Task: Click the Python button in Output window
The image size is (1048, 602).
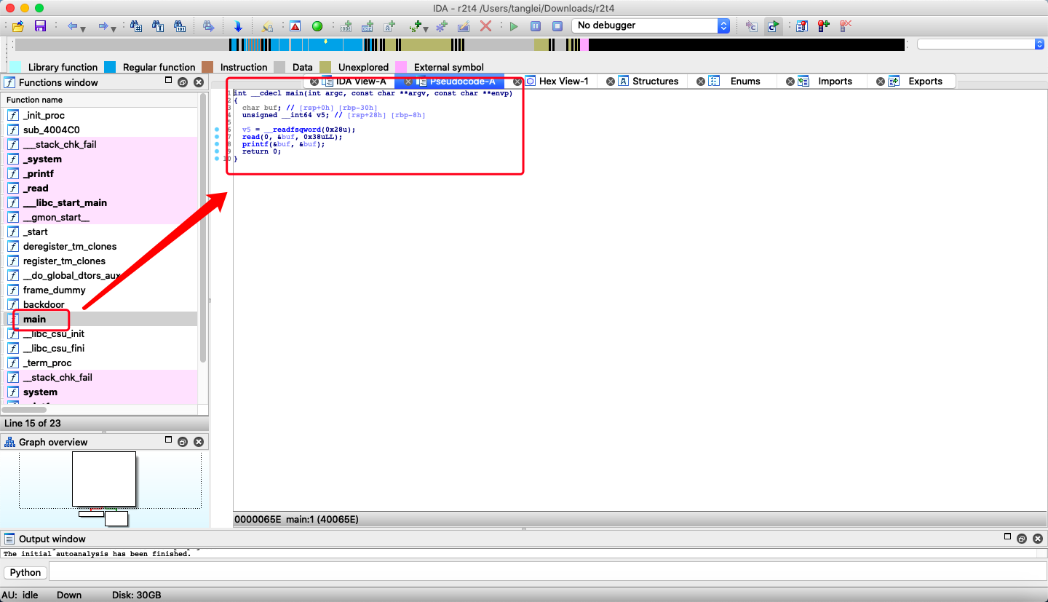Action: pyautogui.click(x=25, y=572)
